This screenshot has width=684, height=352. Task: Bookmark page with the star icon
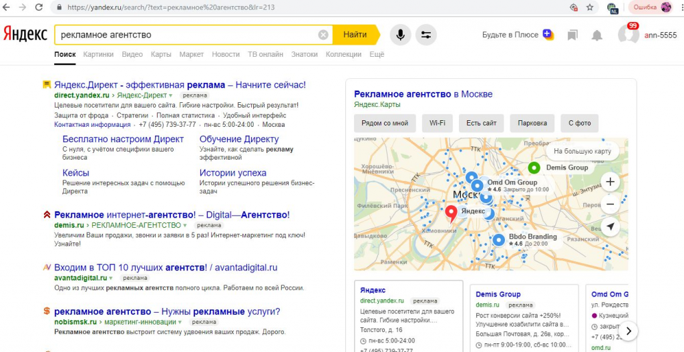[590, 7]
